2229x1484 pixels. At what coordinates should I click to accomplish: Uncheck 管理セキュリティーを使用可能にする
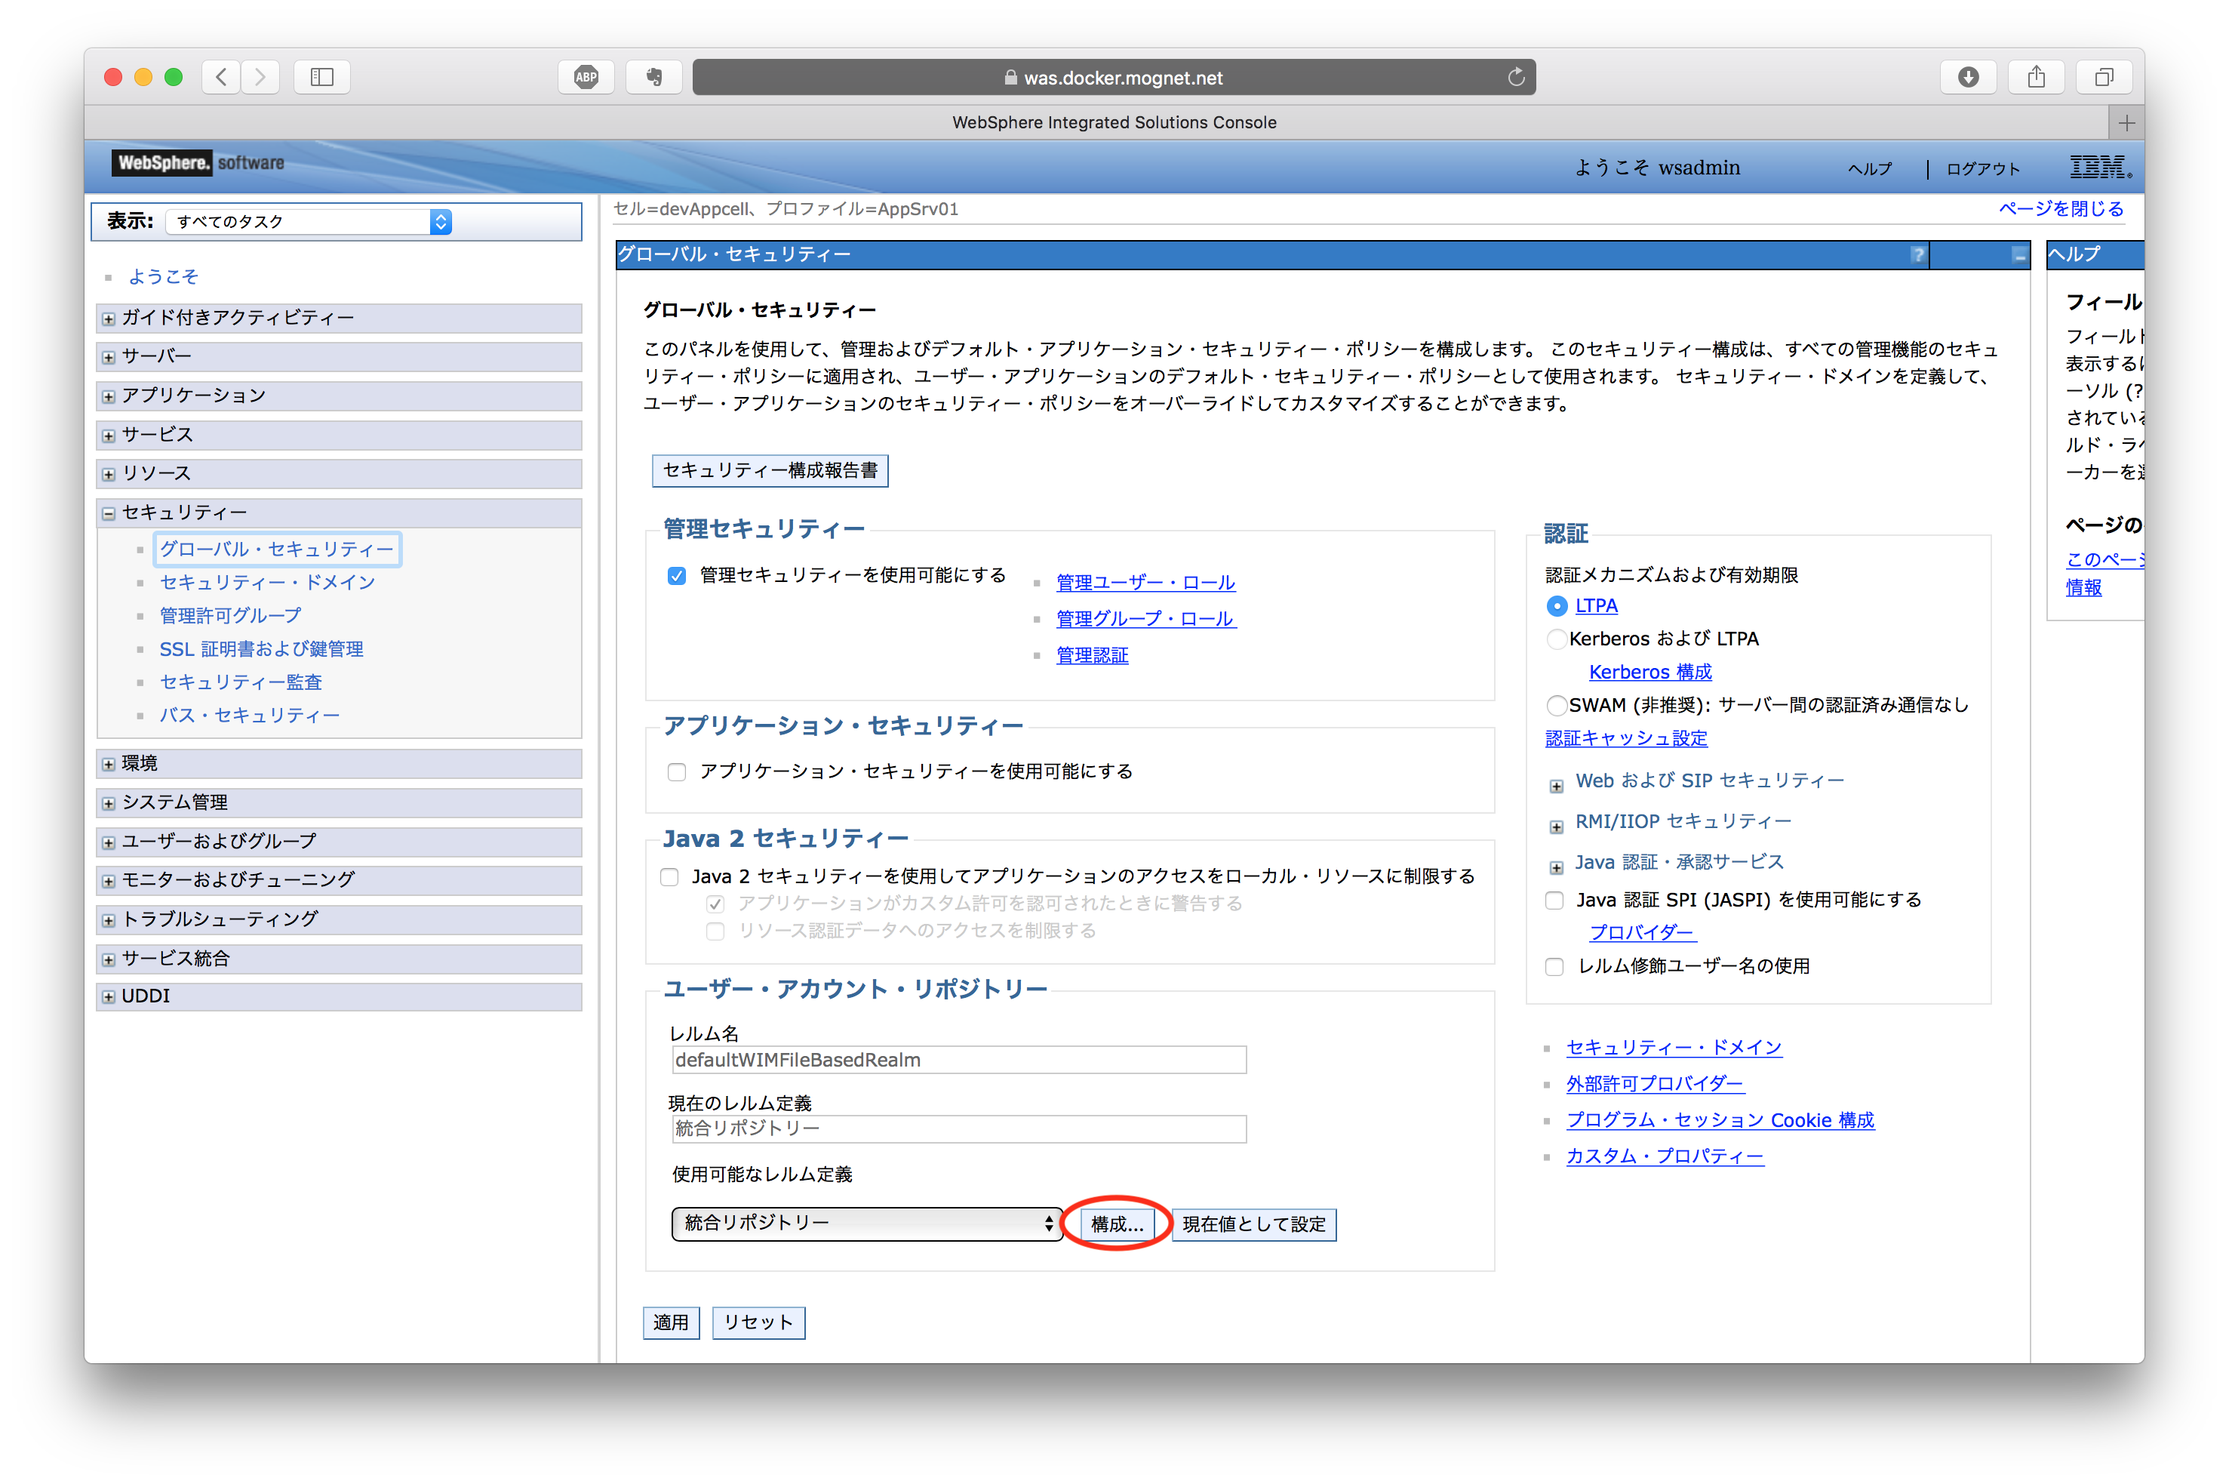pyautogui.click(x=676, y=574)
